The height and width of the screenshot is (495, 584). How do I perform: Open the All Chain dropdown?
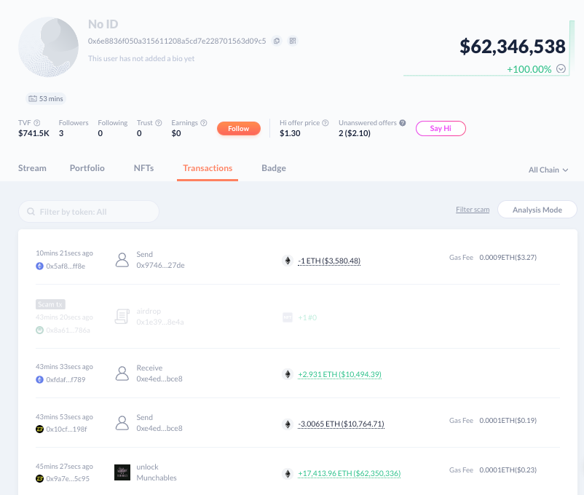pyautogui.click(x=548, y=170)
